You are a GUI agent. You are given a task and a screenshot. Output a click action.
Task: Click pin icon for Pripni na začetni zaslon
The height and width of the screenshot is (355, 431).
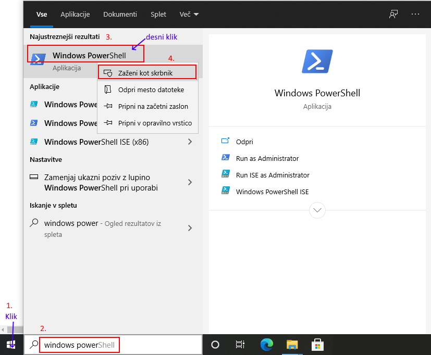coord(108,106)
